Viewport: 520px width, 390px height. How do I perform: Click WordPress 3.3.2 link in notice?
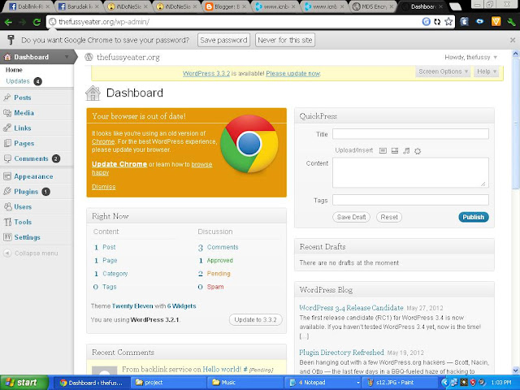(206, 73)
